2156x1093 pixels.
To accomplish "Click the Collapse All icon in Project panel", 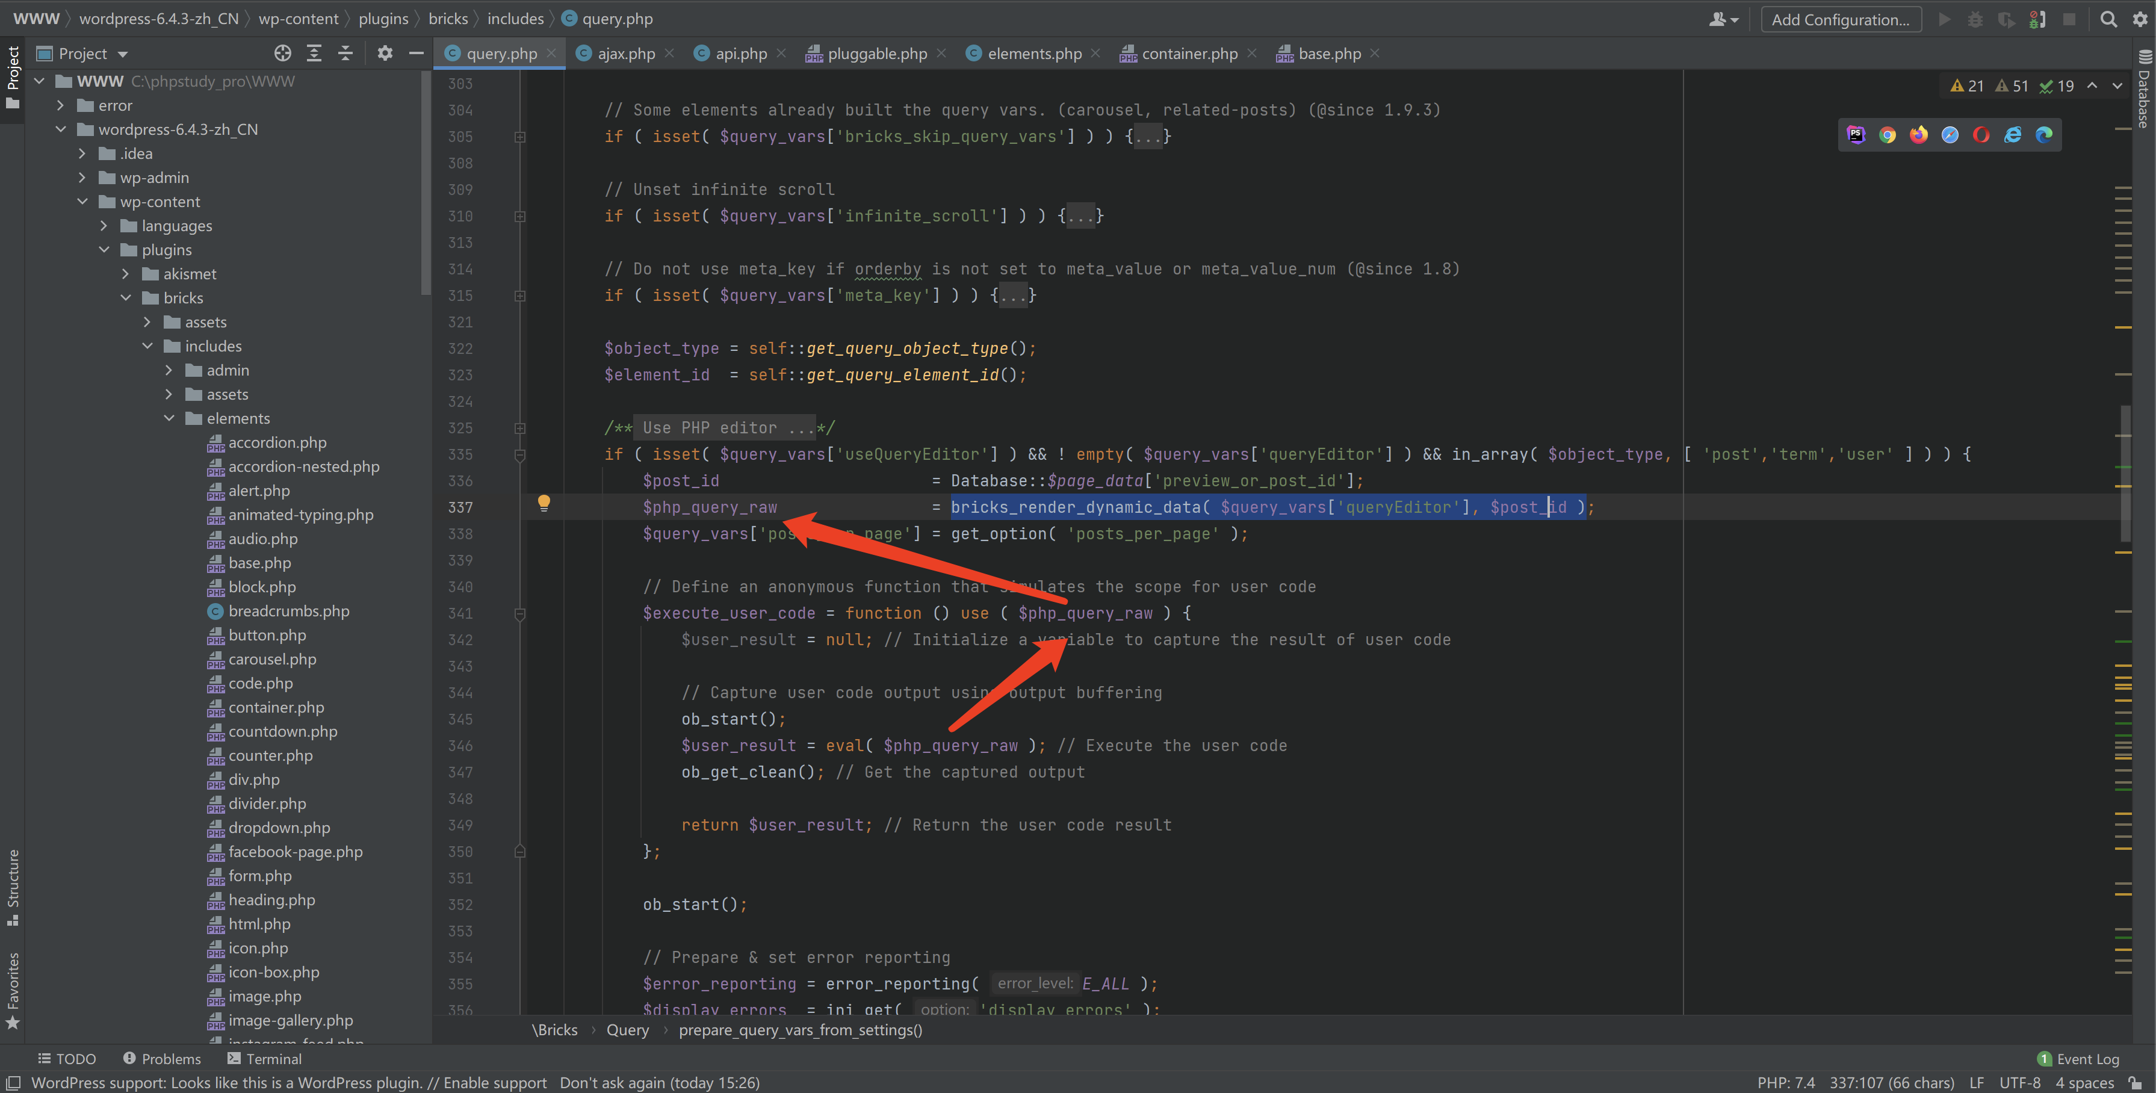I will point(345,54).
